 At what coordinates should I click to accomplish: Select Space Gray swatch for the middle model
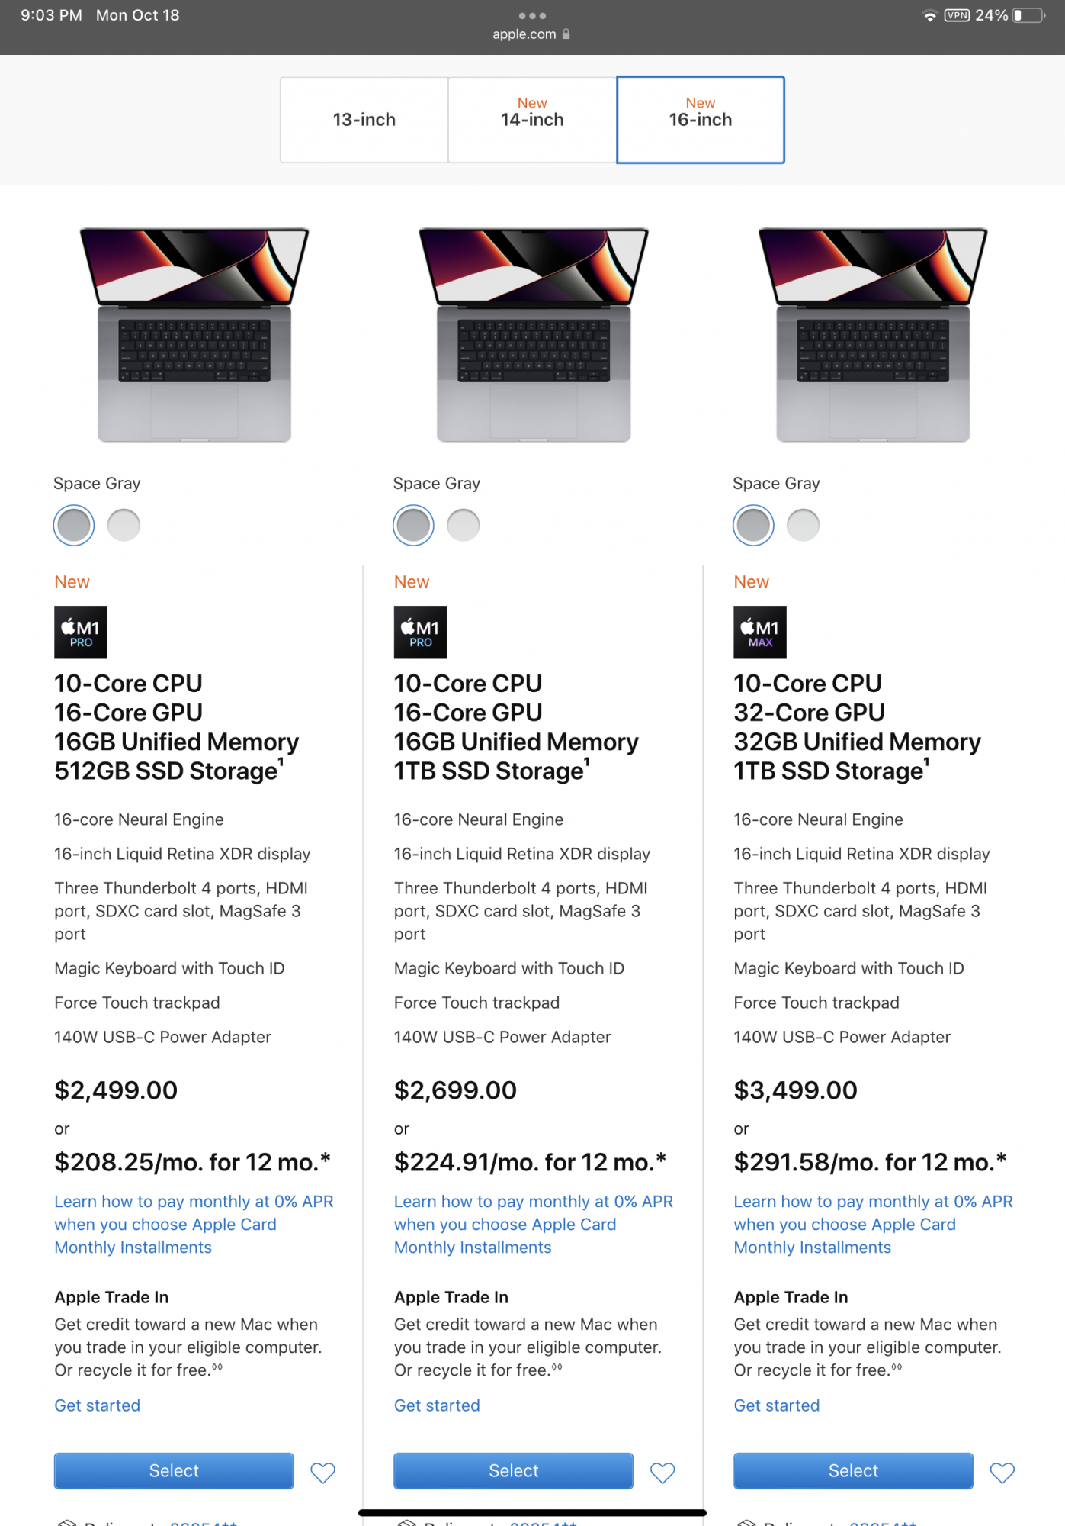pos(414,525)
